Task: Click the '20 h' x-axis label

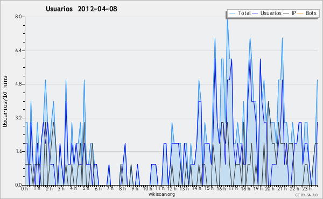Action: [x=270, y=188]
